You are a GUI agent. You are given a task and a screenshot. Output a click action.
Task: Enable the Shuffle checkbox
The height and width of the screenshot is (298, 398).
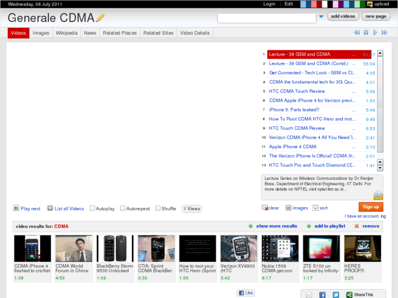tap(158, 208)
